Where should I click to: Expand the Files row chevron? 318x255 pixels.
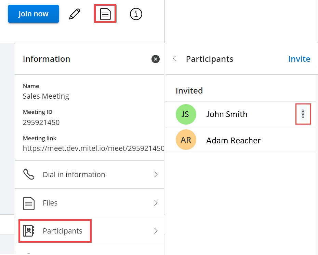156,203
